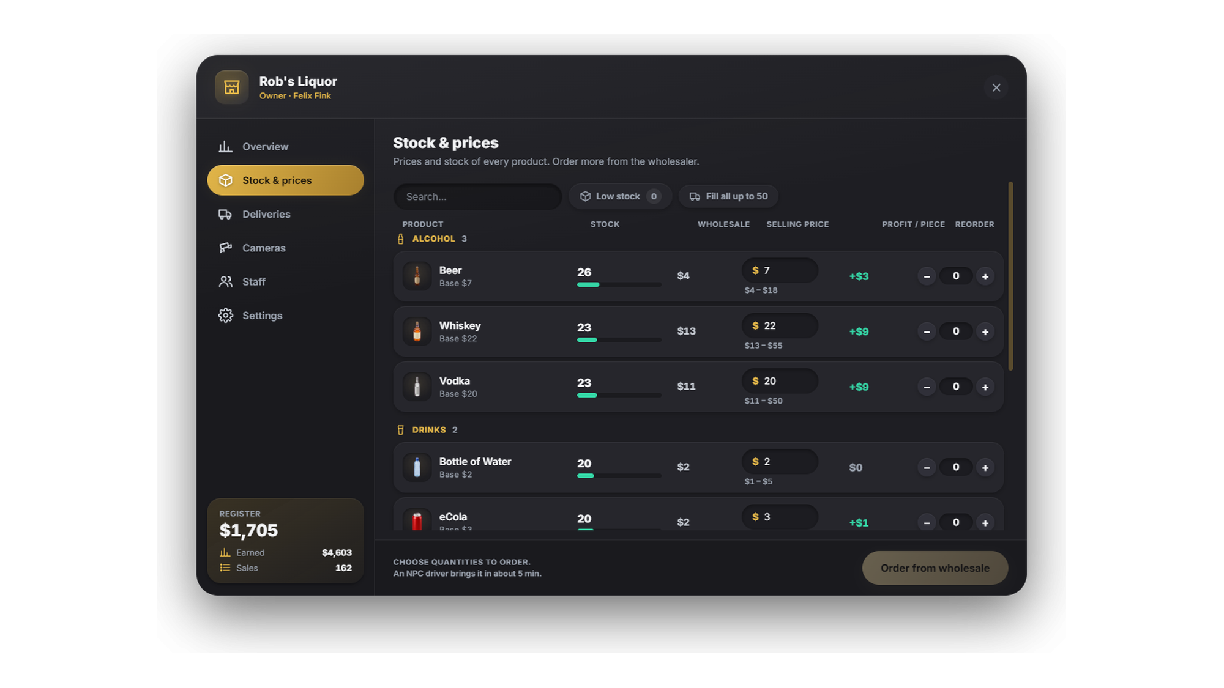The height and width of the screenshot is (688, 1224).
Task: Click Fill all up to 50
Action: point(728,196)
